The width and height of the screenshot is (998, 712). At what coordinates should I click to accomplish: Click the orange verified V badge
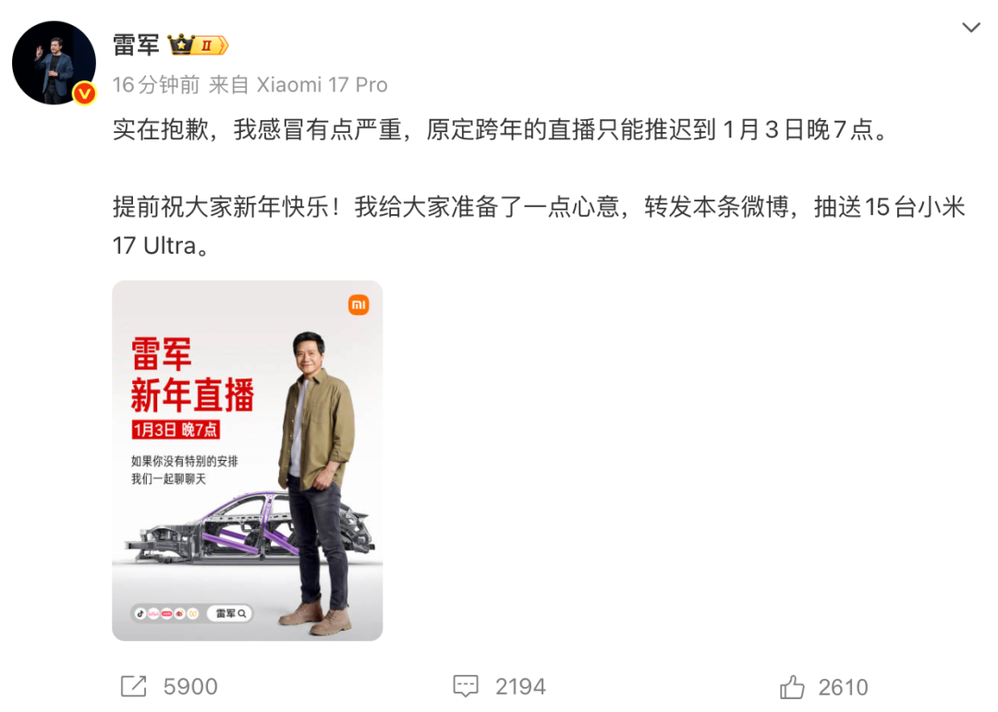click(84, 93)
